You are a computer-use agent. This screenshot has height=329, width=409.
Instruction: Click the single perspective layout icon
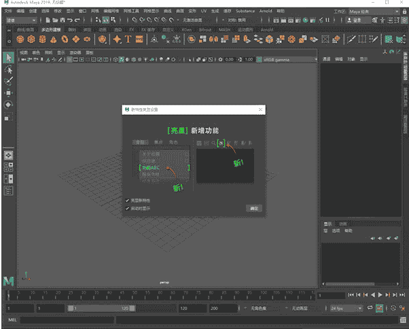[8, 156]
